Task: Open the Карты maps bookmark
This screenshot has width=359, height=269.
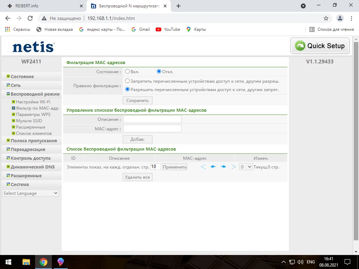Action: point(196,29)
